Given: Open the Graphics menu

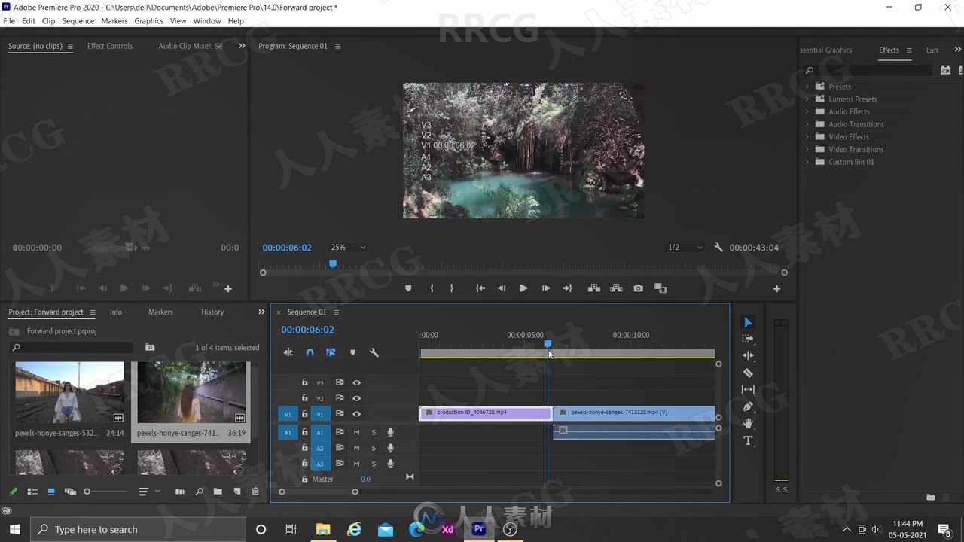Looking at the screenshot, I should point(148,21).
